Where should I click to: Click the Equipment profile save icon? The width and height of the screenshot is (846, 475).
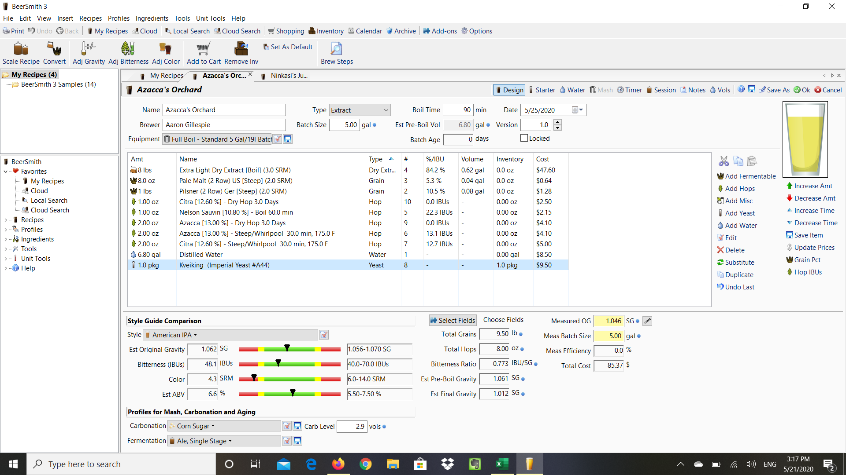click(x=288, y=139)
